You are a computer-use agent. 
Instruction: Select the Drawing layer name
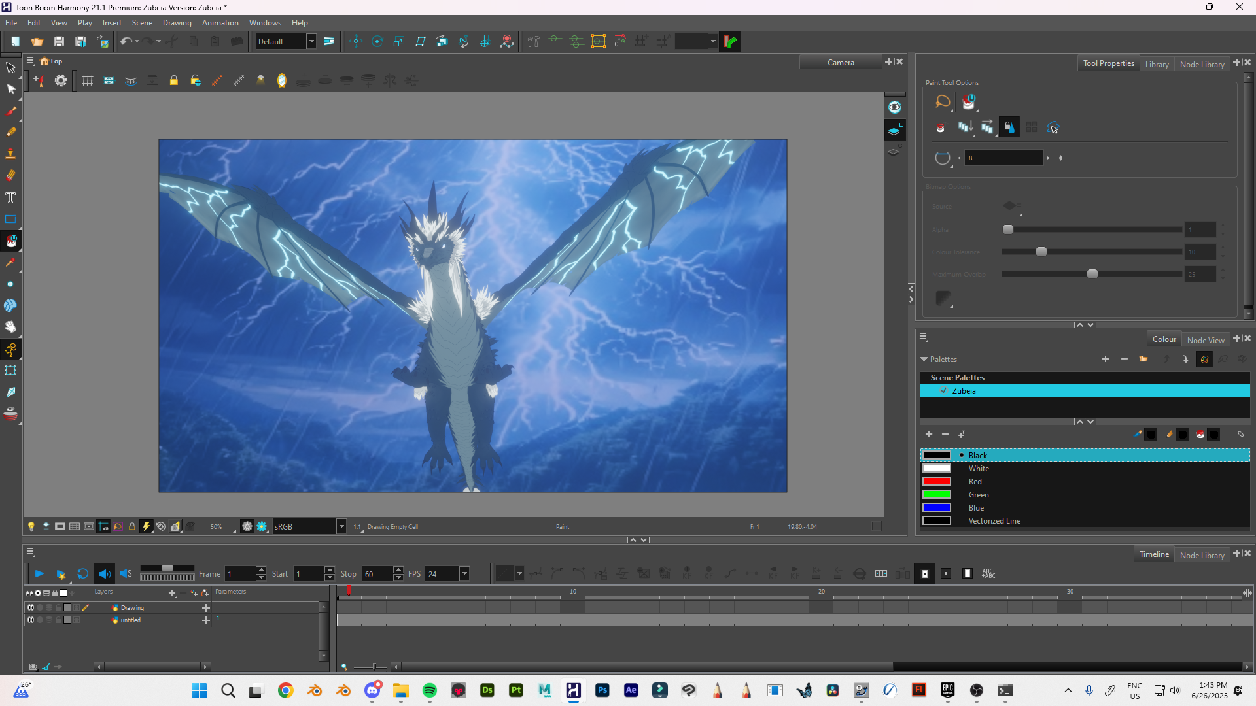(133, 607)
